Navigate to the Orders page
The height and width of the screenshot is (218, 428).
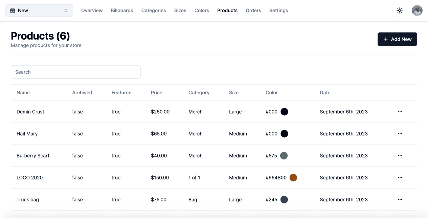click(253, 10)
